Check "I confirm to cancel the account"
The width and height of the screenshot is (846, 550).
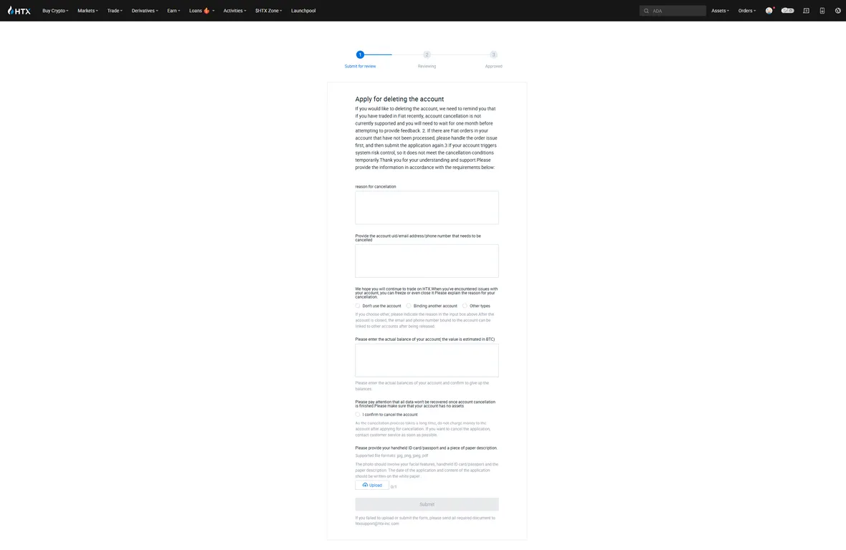click(357, 414)
